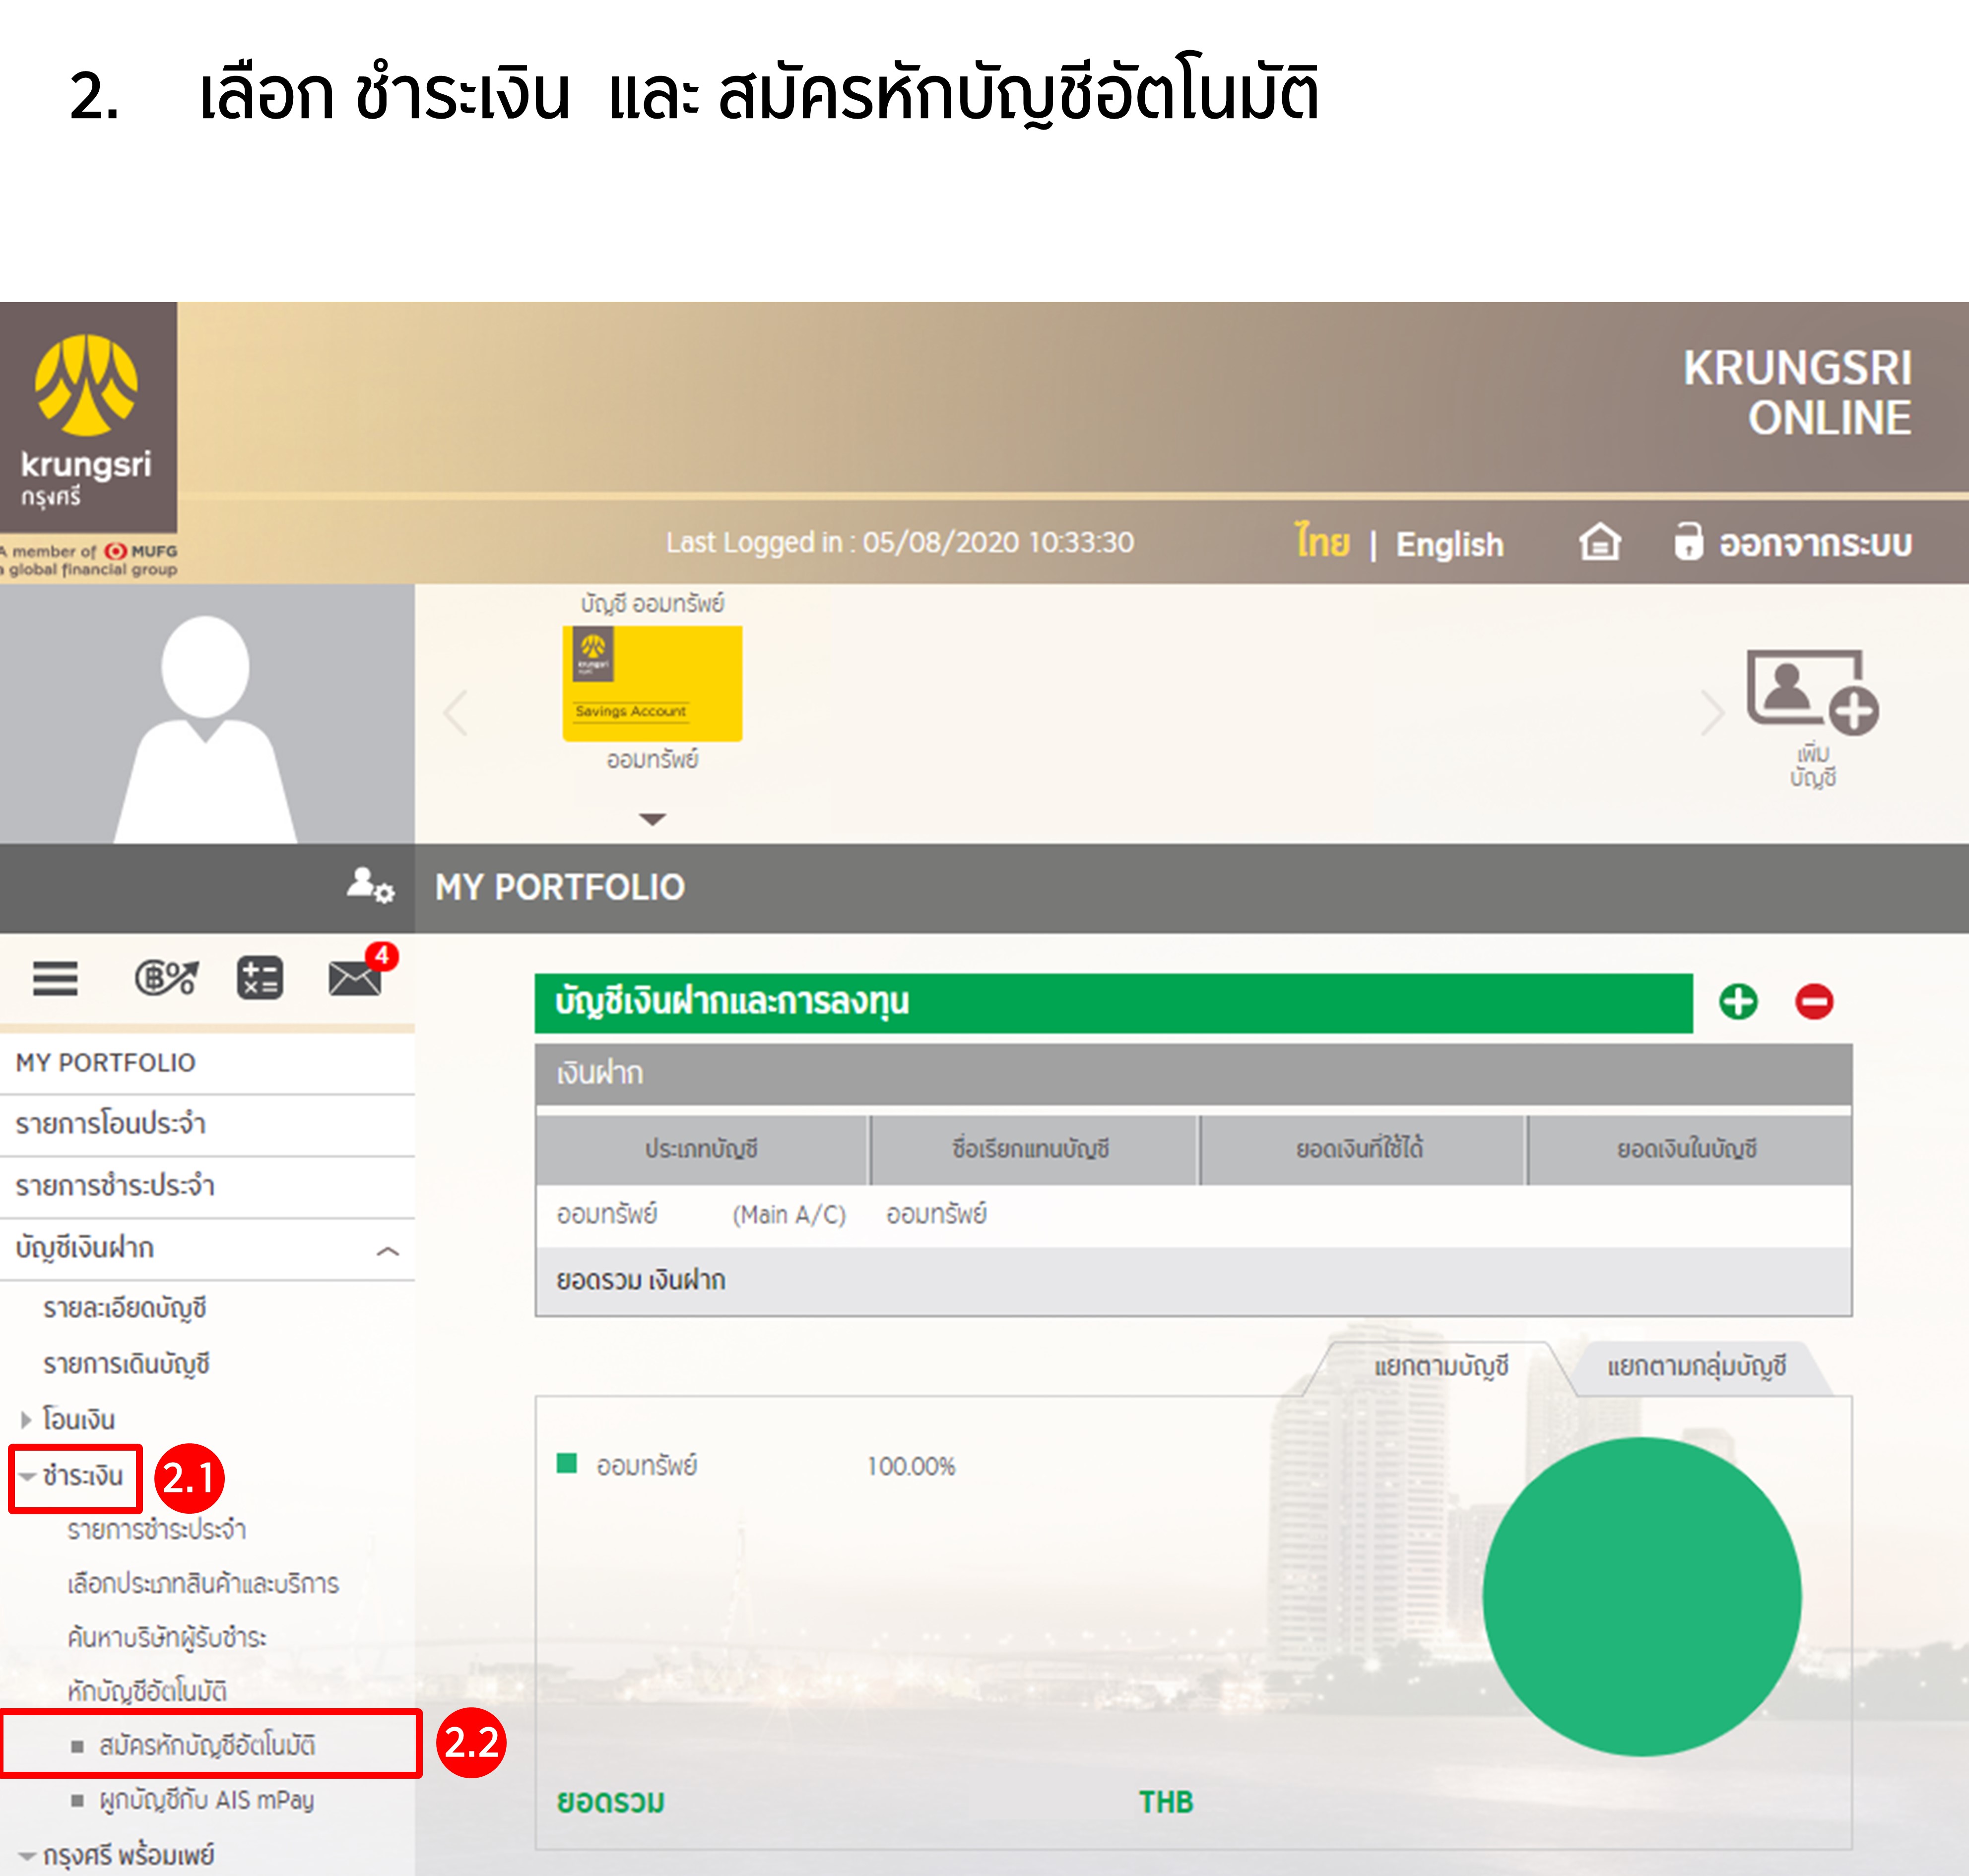Switch to แยกตามบัญชี tab
The width and height of the screenshot is (1969, 1876).
tap(1441, 1367)
